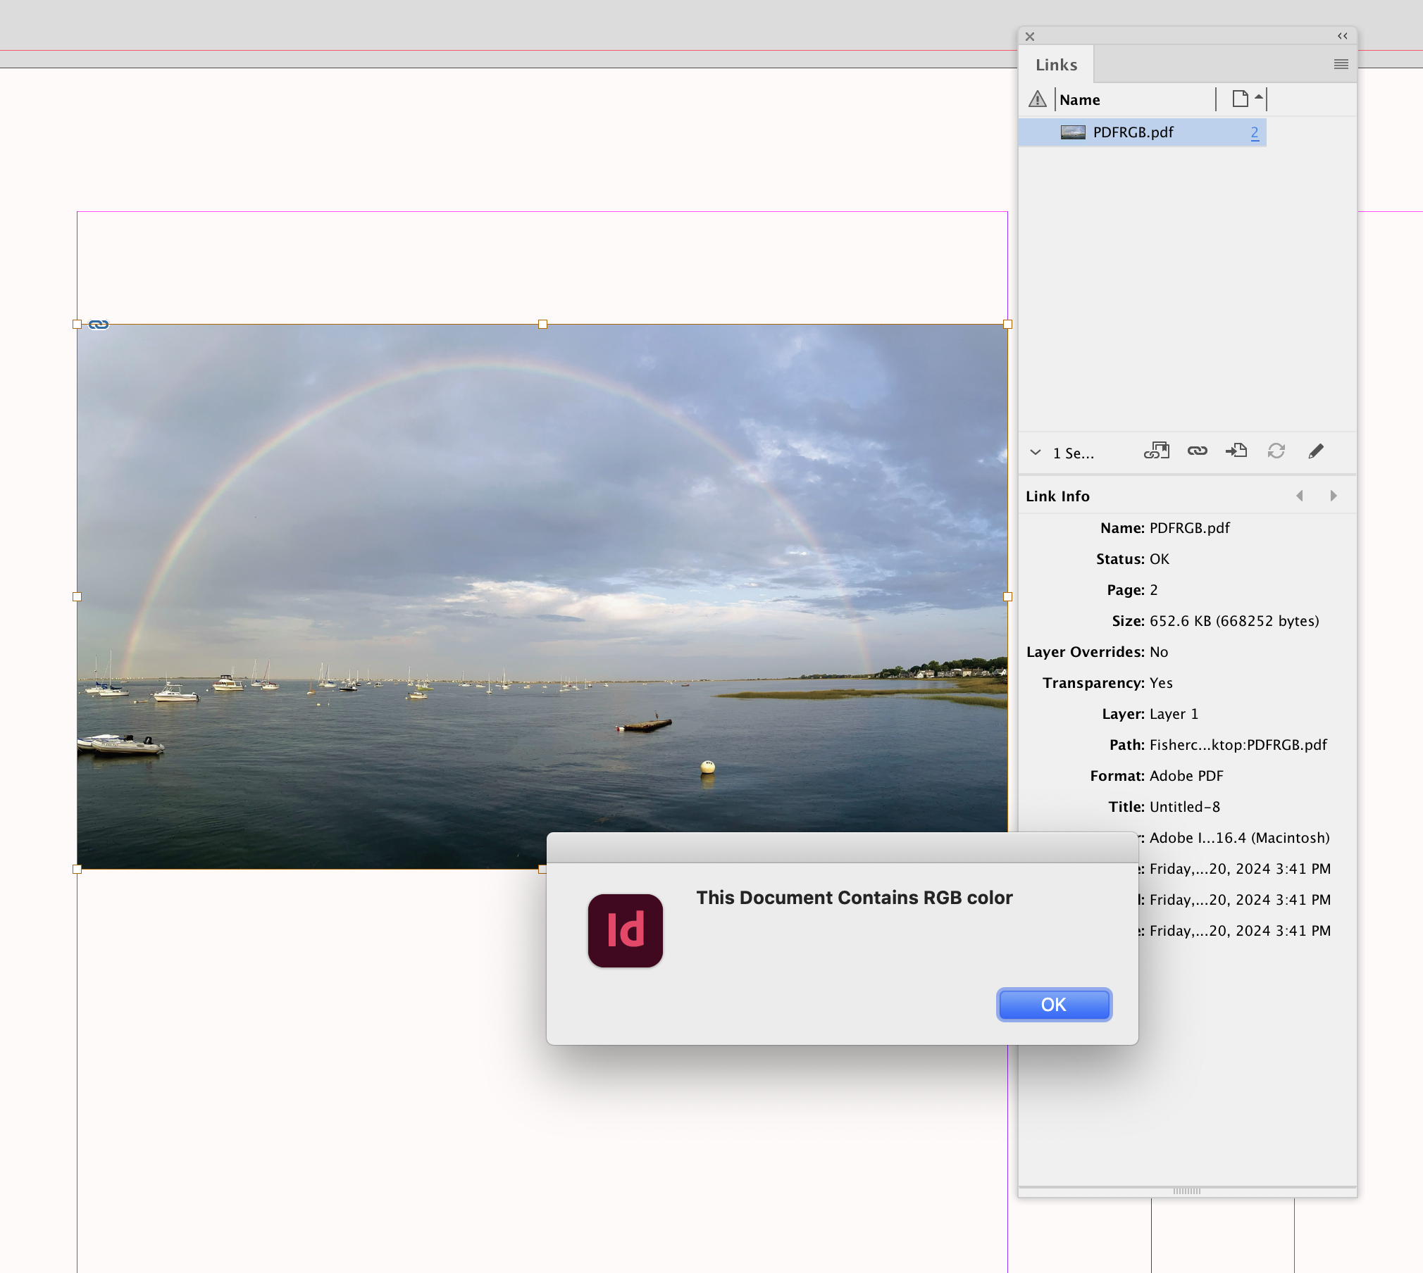Image resolution: width=1423 pixels, height=1273 pixels.
Task: Click the Relink from CC Libraries icon
Action: click(1157, 451)
